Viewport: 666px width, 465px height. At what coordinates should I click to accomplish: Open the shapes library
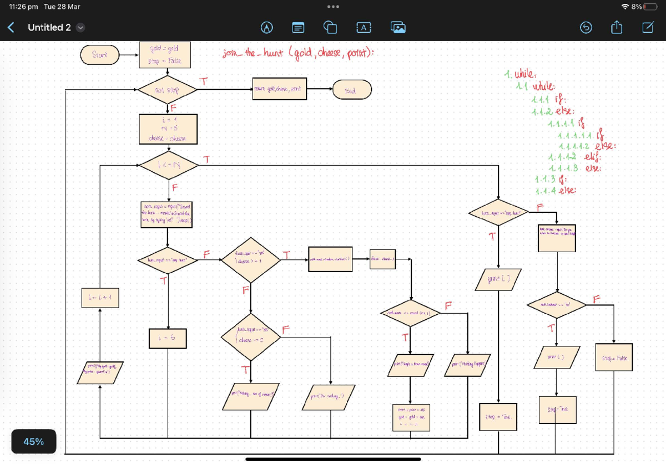click(330, 27)
